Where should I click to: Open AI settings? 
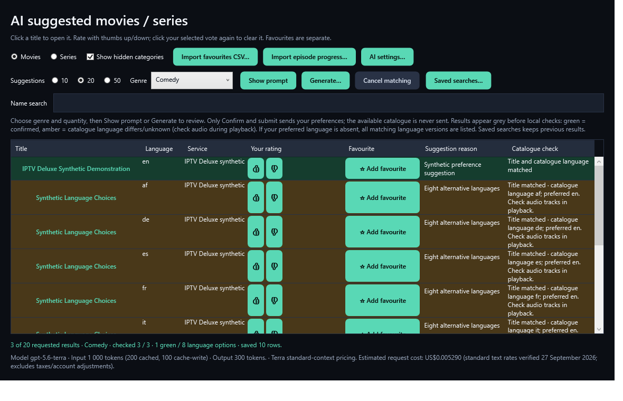click(388, 57)
